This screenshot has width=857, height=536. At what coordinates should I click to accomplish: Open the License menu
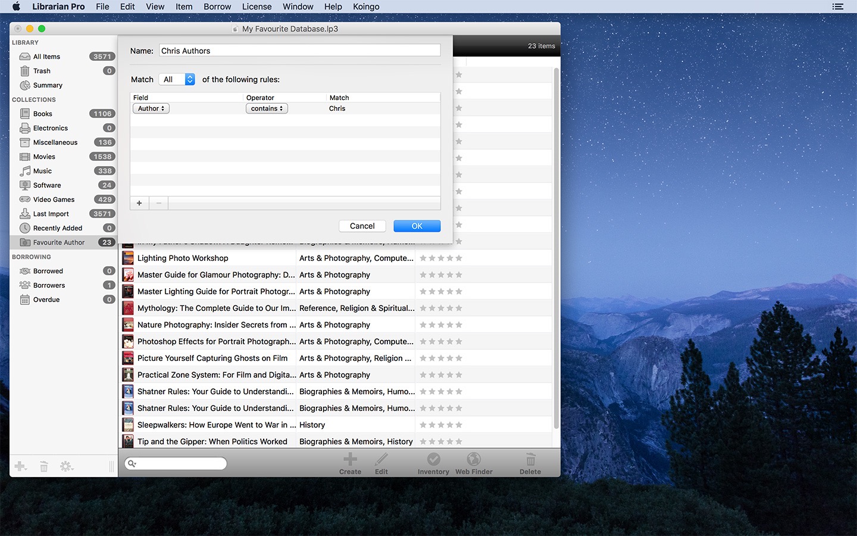tap(257, 7)
